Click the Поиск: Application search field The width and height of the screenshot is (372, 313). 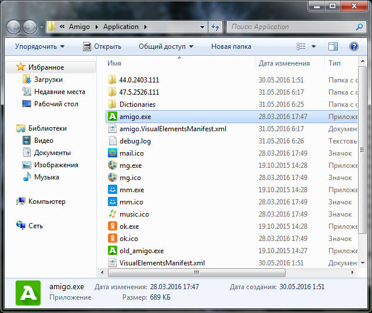coord(291,27)
